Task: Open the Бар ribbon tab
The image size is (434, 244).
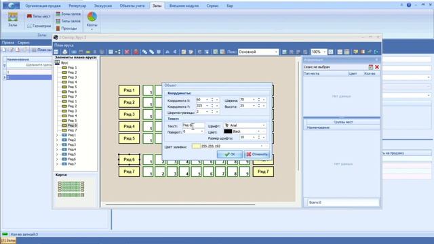Action: 230,5
